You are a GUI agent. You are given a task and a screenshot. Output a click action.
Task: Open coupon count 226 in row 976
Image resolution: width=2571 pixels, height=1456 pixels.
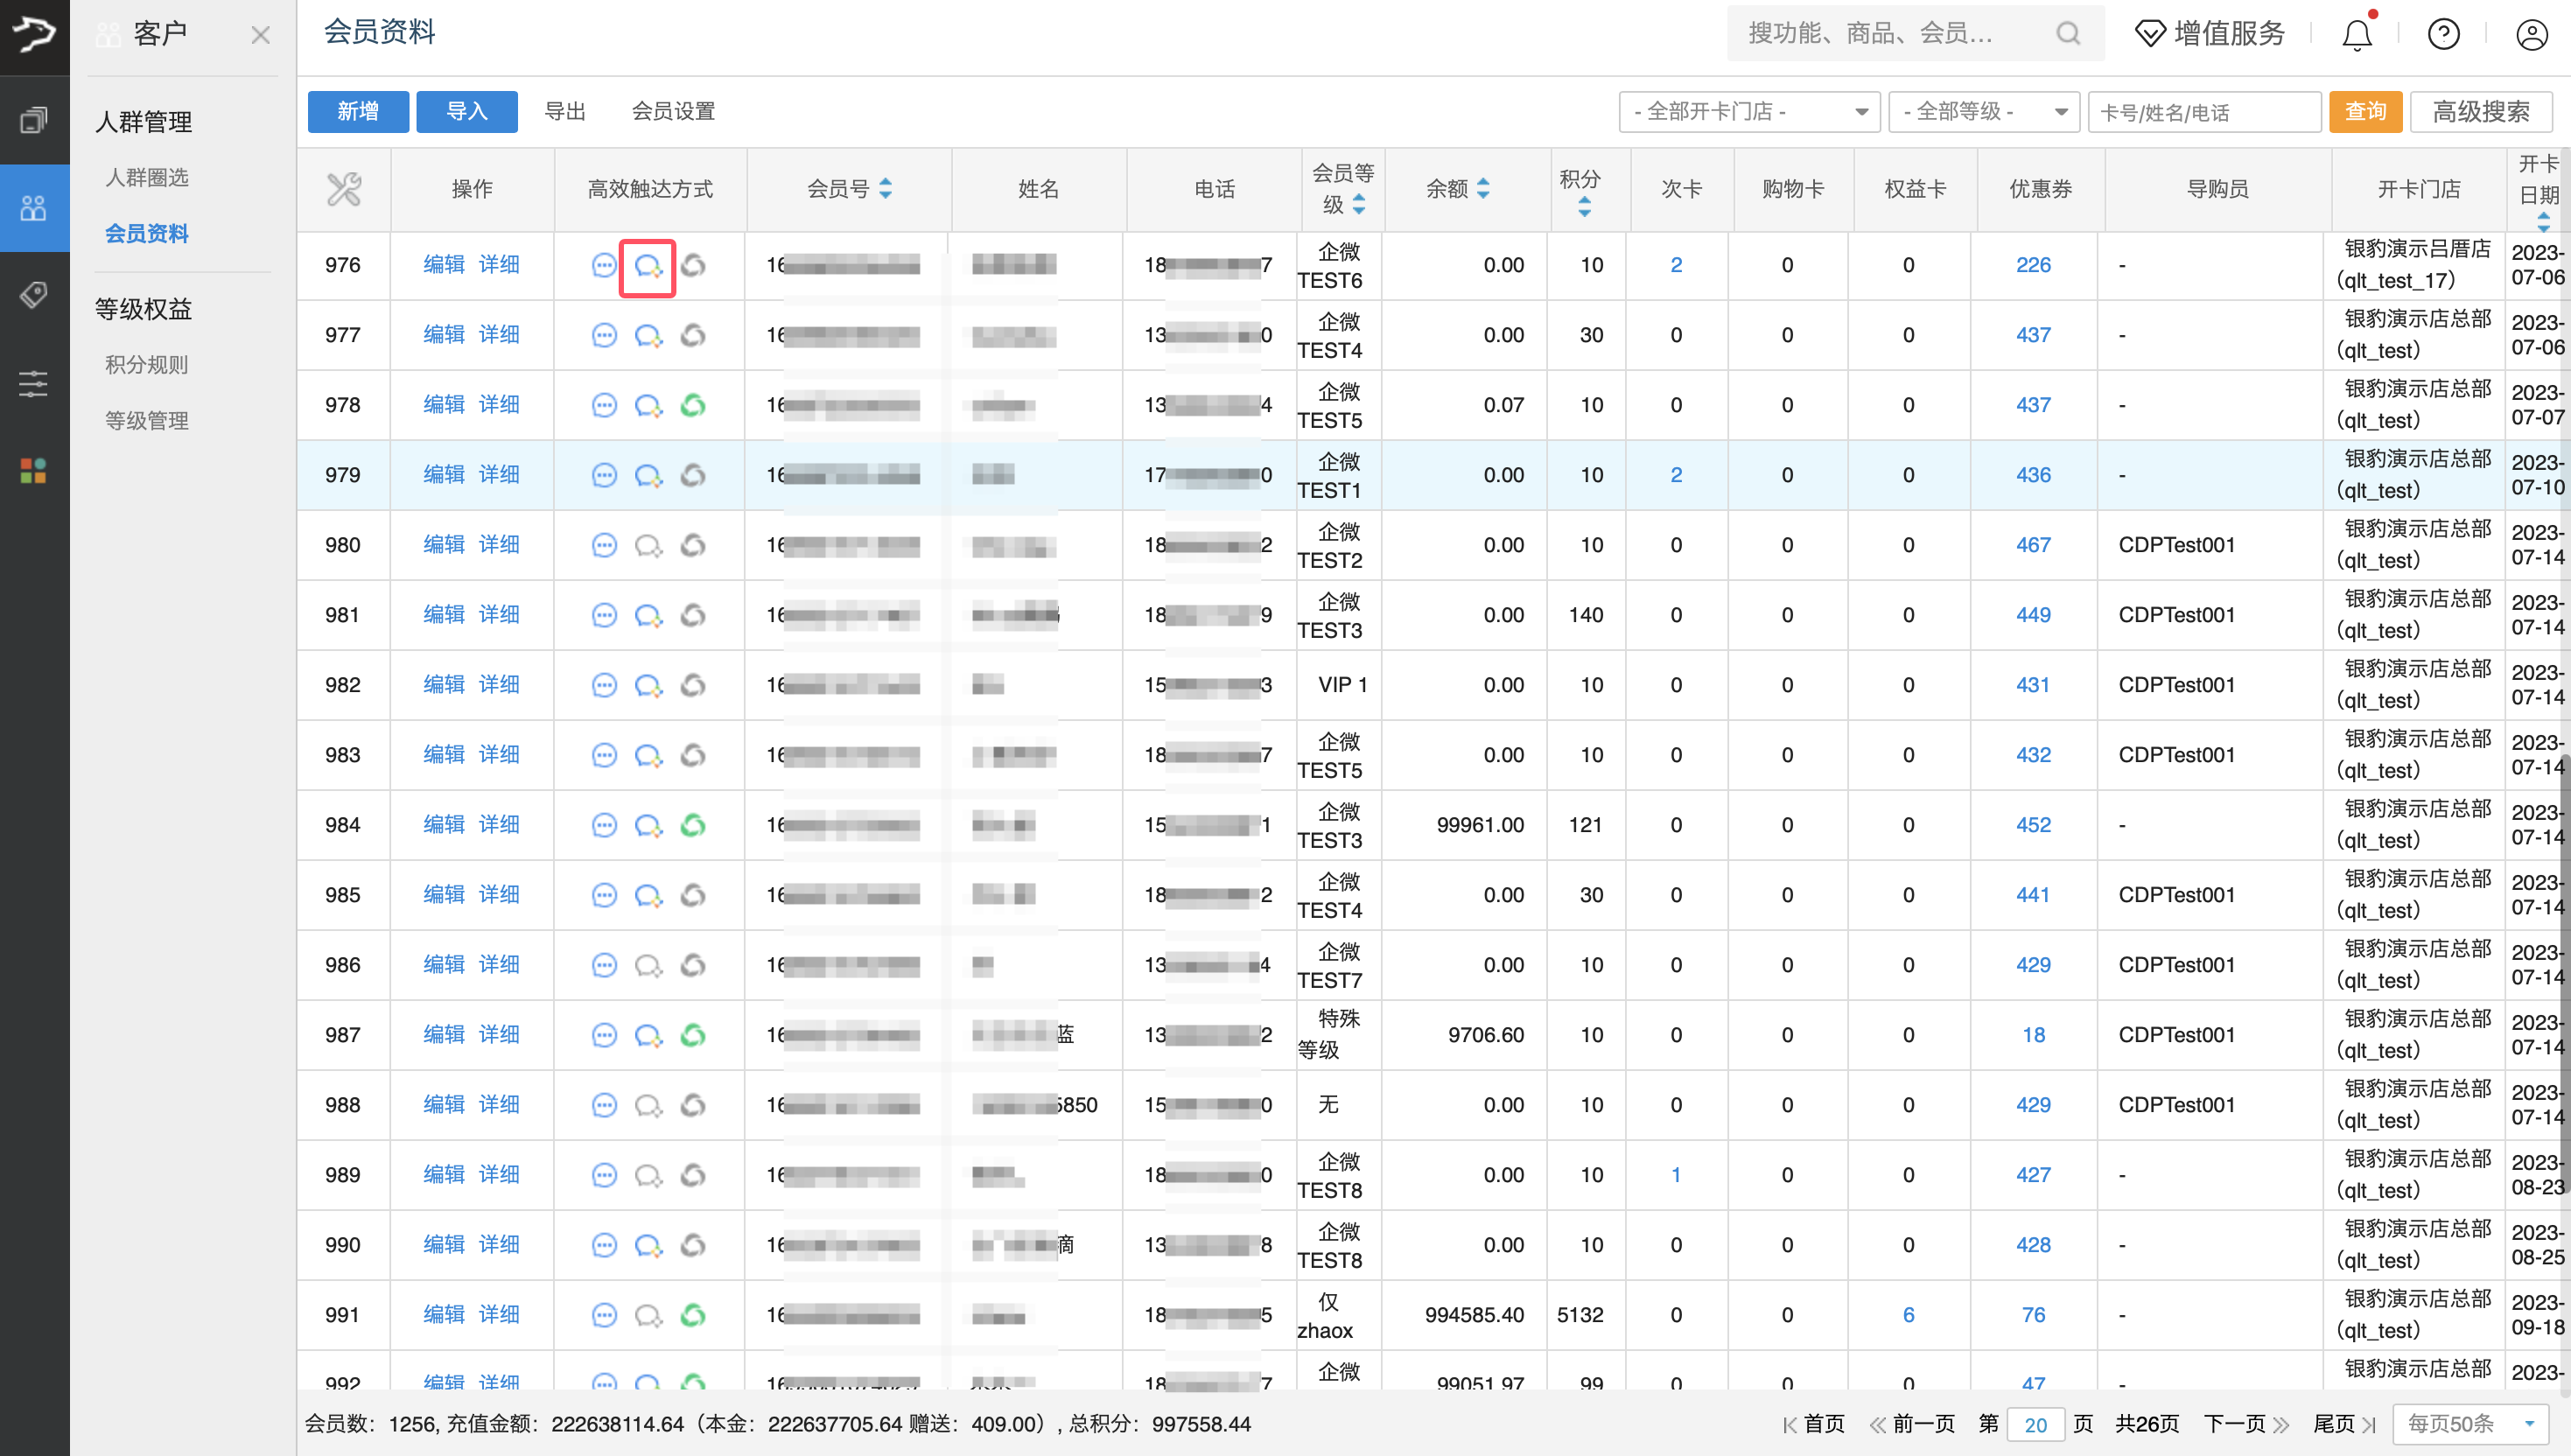click(2033, 265)
